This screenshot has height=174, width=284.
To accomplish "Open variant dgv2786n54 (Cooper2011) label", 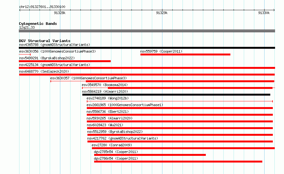I will point(116,158).
